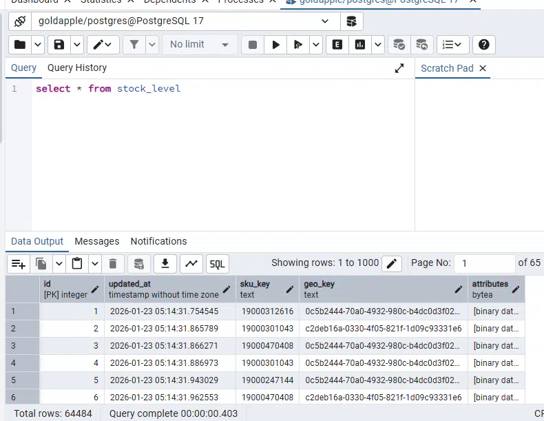Open the Graph Visualiser icon

pyautogui.click(x=191, y=263)
